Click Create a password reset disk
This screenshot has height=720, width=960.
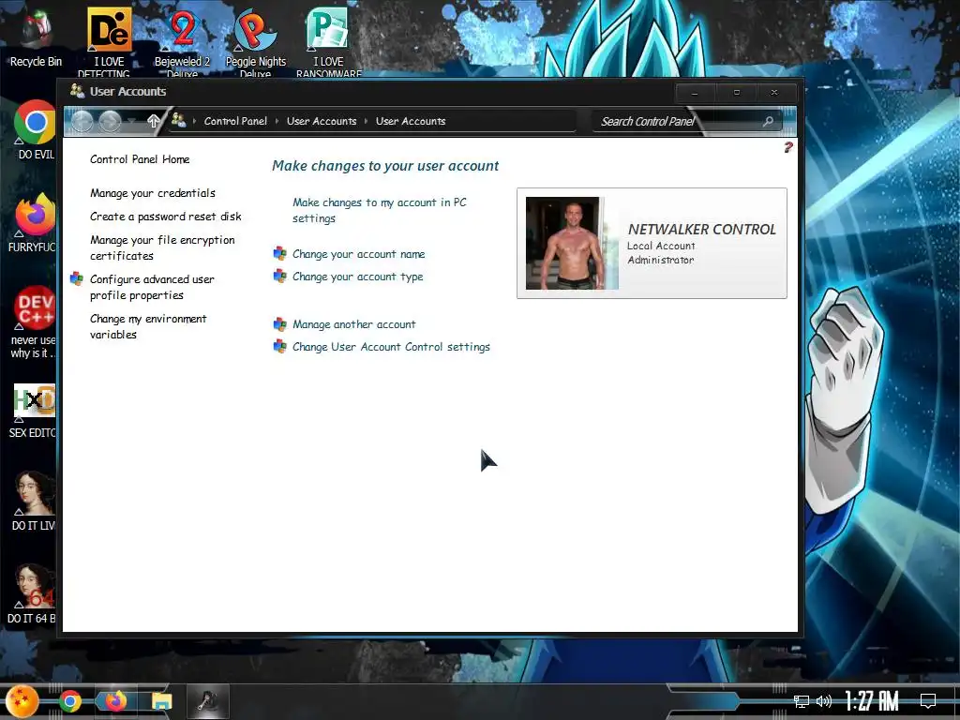point(165,217)
